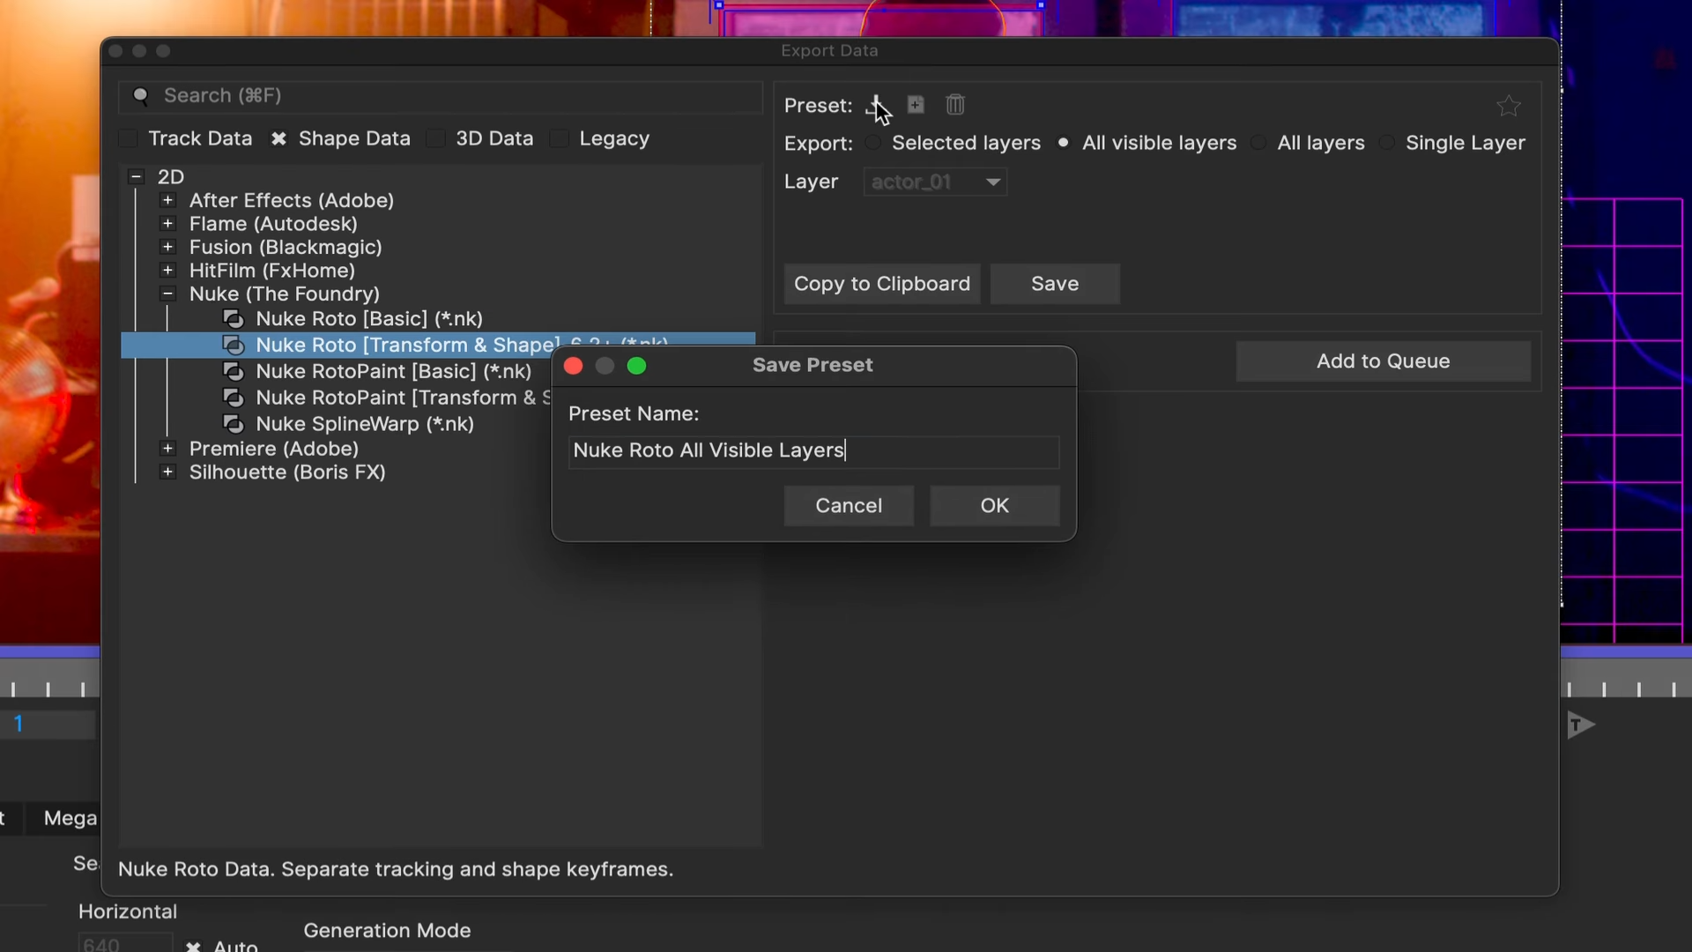Image resolution: width=1692 pixels, height=952 pixels.
Task: Click the icon beside Nuke RotoPaint [Transform & S
Action: click(x=234, y=398)
